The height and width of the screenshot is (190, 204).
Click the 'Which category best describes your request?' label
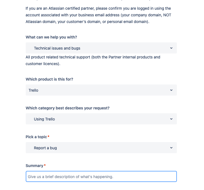click(68, 108)
